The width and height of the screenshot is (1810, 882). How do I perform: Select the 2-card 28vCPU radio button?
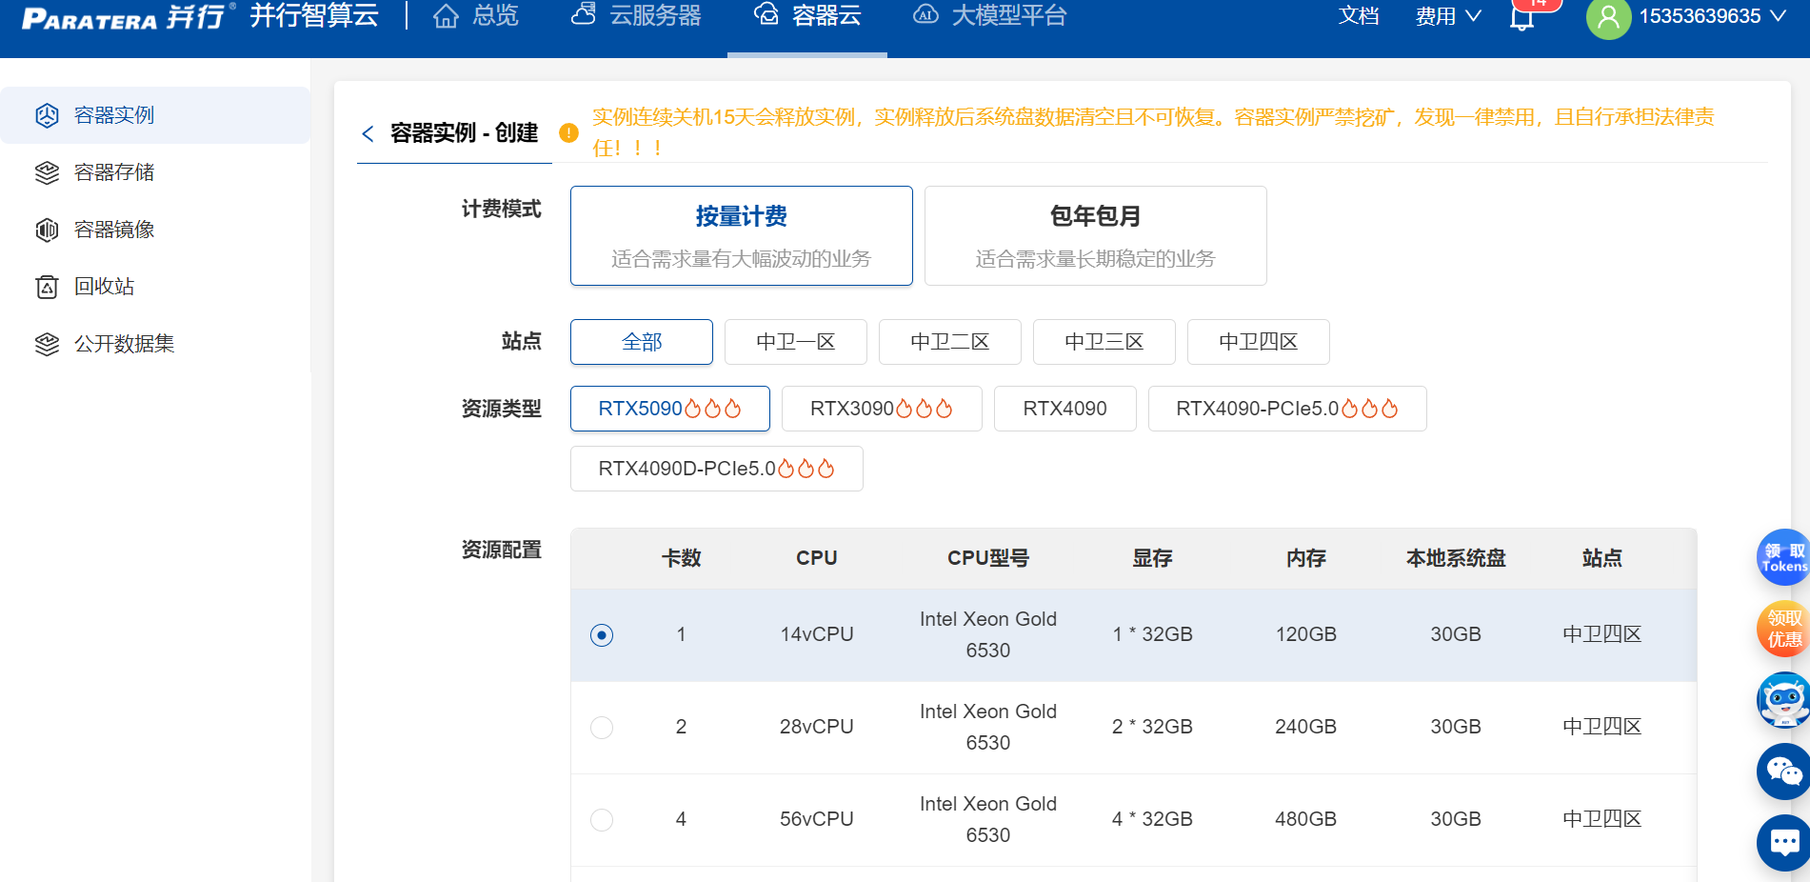tap(602, 728)
